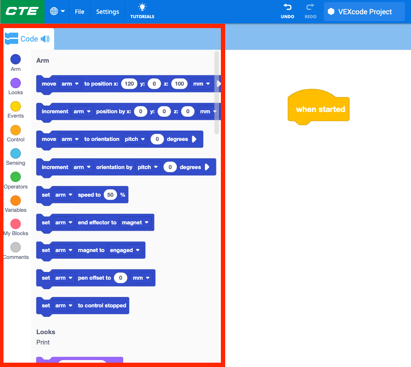Open the magnet end effector dropdown
Image resolution: width=411 pixels, height=367 pixels.
coord(135,223)
